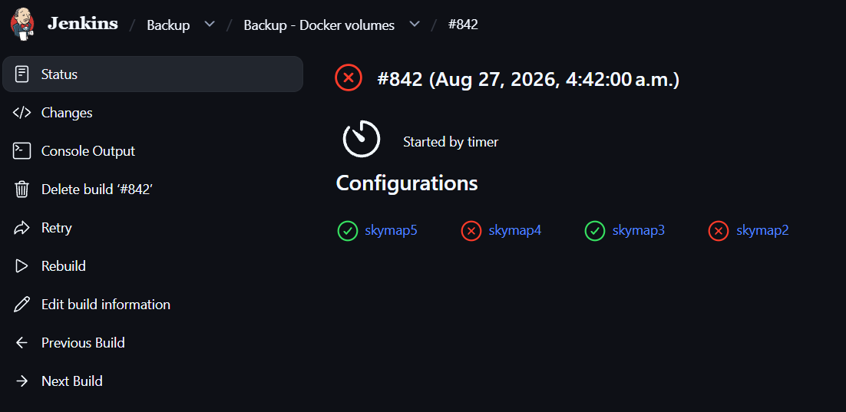Viewport: 846px width, 412px height.
Task: Open the skymap3 configuration link
Action: [x=638, y=231]
